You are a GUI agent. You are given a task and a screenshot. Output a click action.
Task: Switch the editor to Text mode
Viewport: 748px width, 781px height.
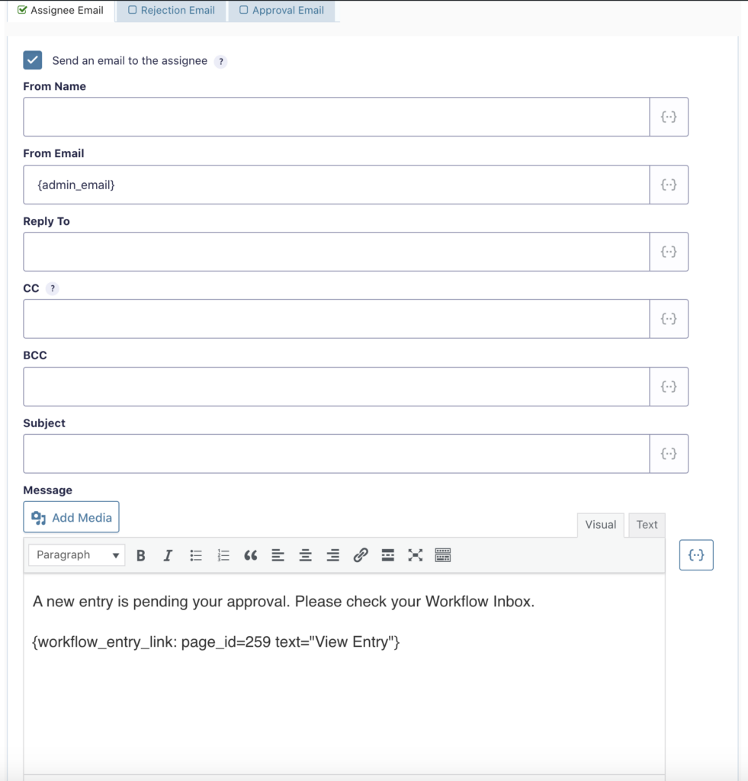pyautogui.click(x=647, y=525)
